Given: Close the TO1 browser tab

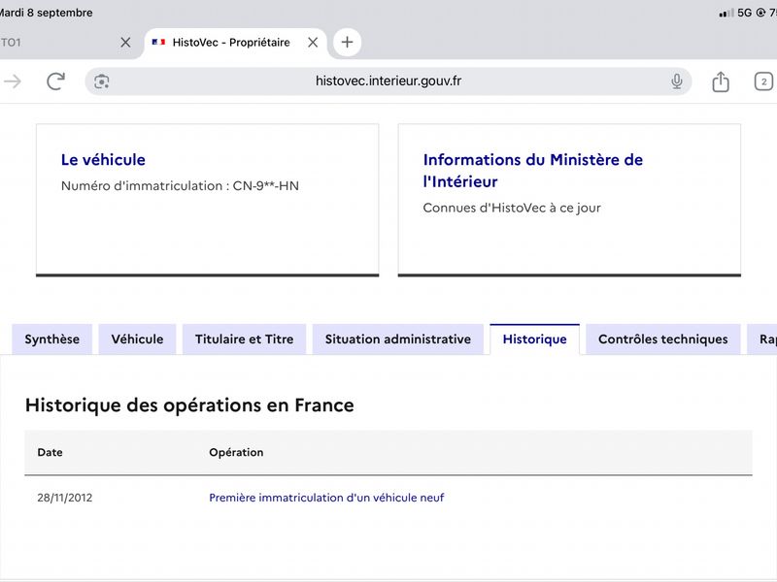Looking at the screenshot, I should click(x=126, y=43).
